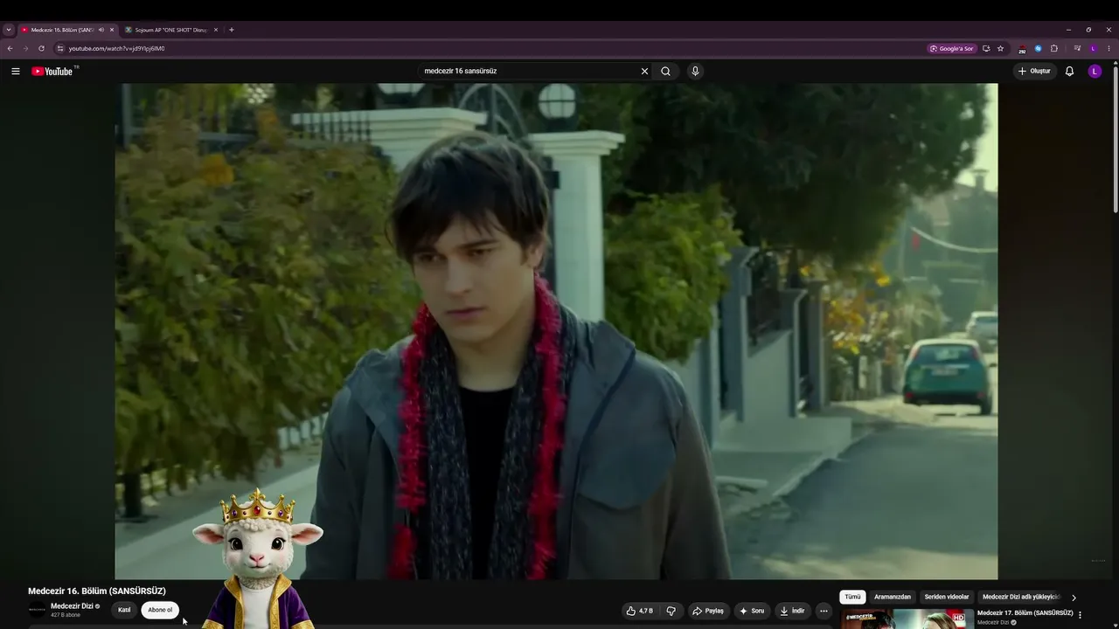Open more actions three-dot menu under video
The image size is (1119, 629).
click(x=824, y=611)
